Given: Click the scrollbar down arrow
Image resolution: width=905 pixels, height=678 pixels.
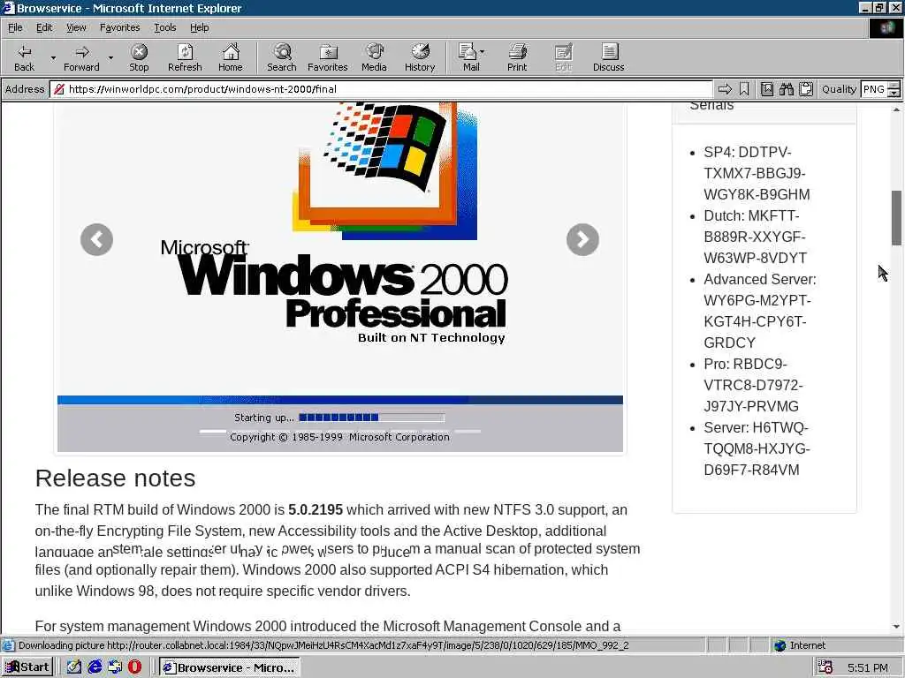Looking at the screenshot, I should click(896, 626).
